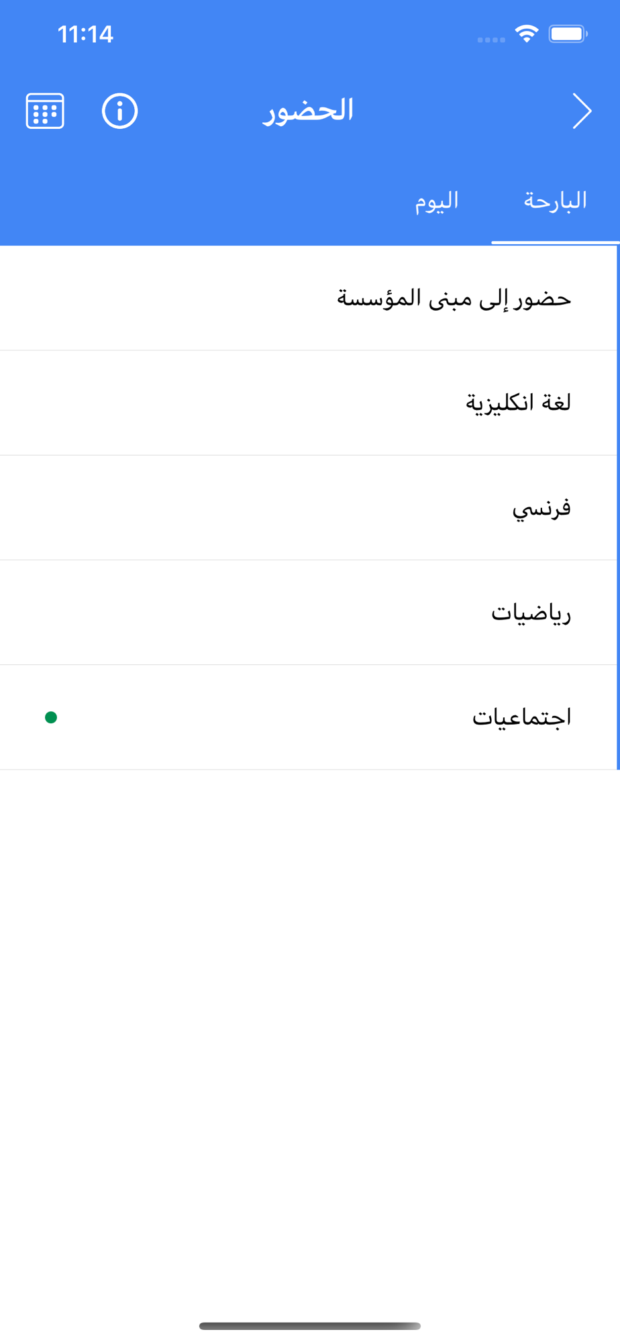
Task: Tap the cellular signal dots
Action: (491, 40)
